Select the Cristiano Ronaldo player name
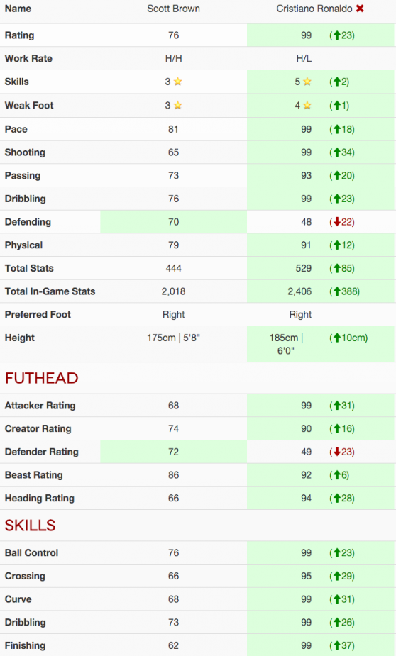The image size is (396, 656). pos(314,9)
